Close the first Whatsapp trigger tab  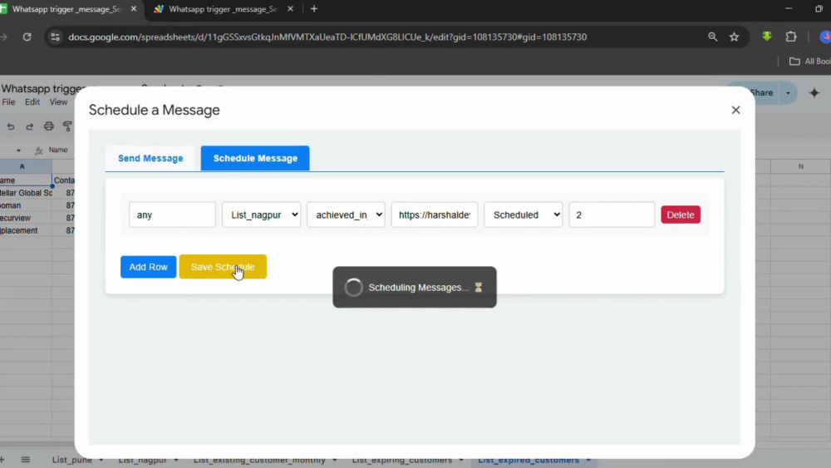[x=134, y=9]
